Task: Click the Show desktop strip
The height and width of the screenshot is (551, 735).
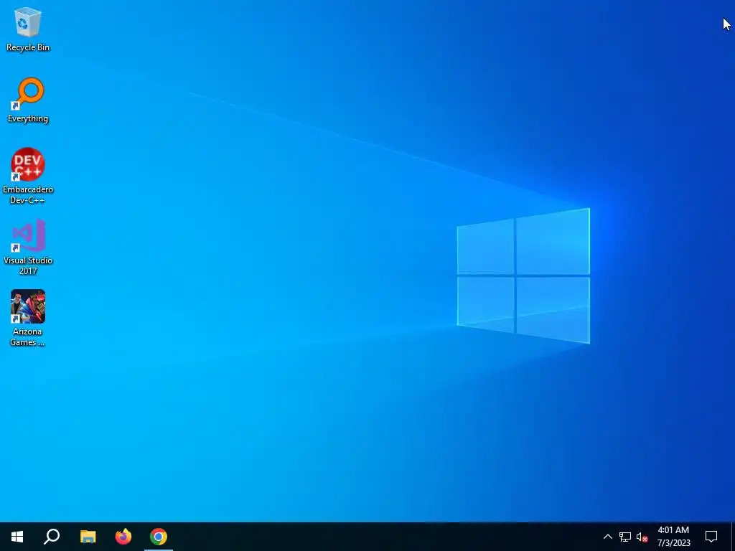Action: pyautogui.click(x=733, y=537)
